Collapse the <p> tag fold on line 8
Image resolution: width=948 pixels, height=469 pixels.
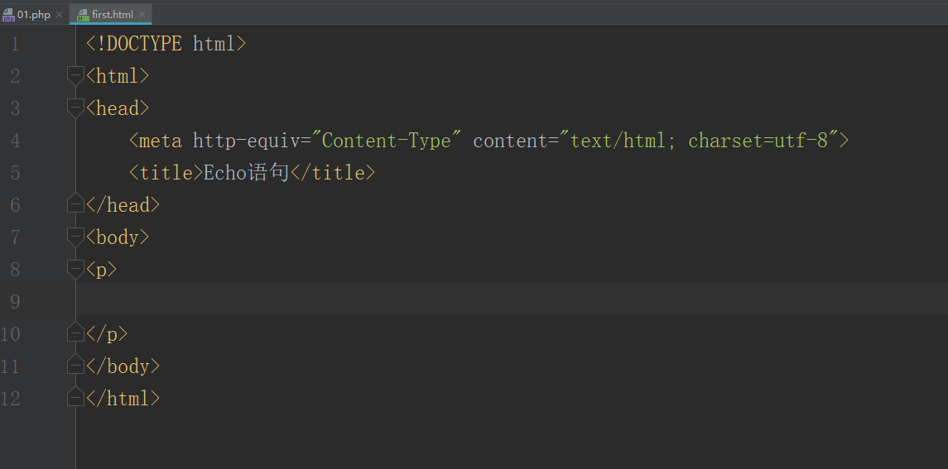pos(75,270)
